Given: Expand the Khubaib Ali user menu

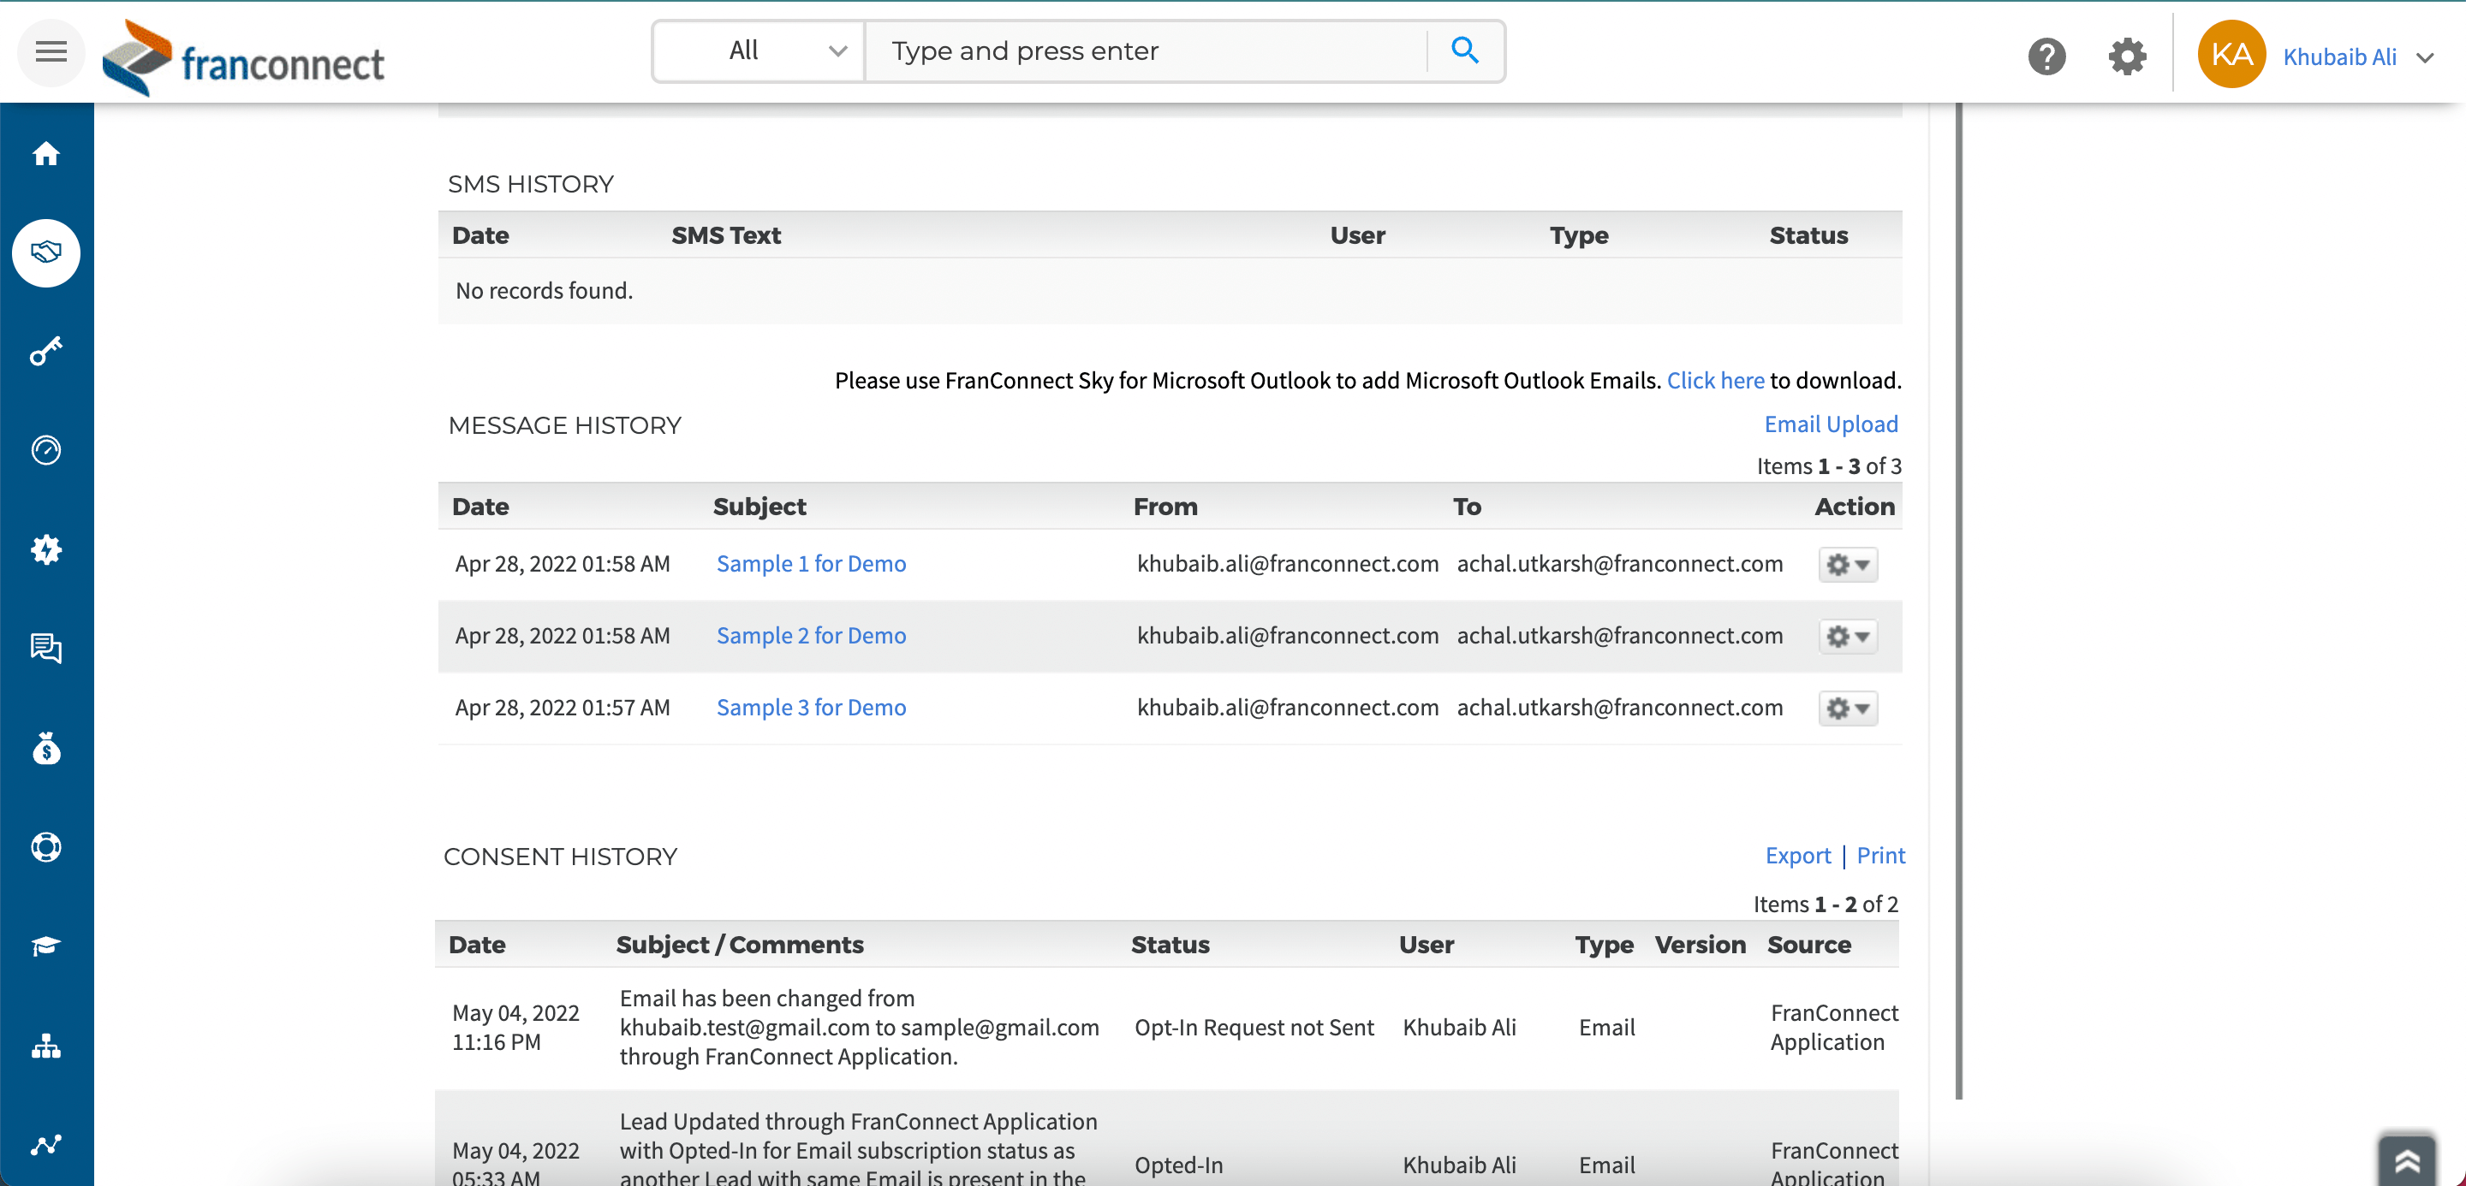Looking at the screenshot, I should 2425,57.
